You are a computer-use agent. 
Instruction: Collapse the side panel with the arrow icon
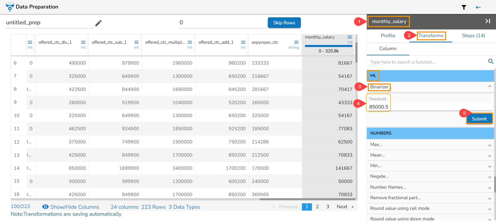pyautogui.click(x=487, y=21)
